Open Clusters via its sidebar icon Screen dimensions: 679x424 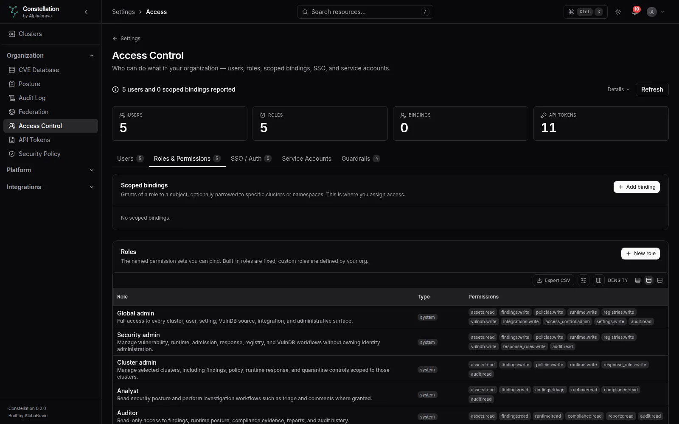pyautogui.click(x=12, y=34)
